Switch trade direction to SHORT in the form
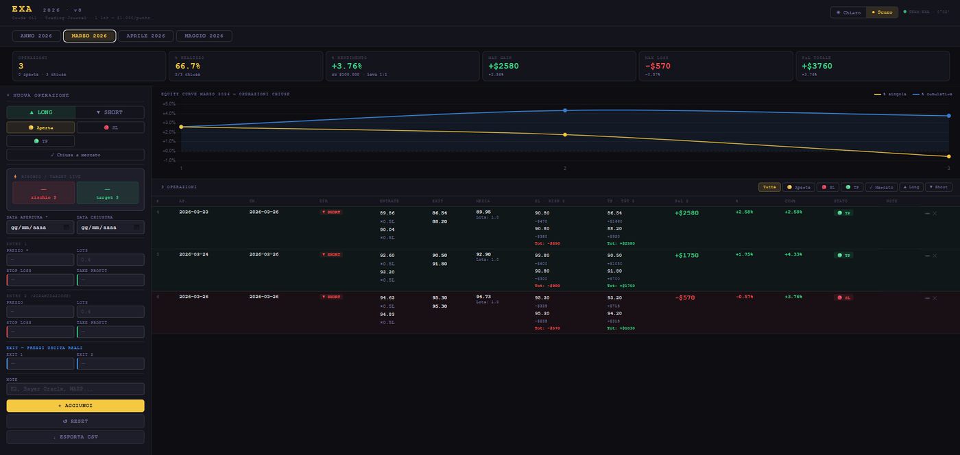The width and height of the screenshot is (960, 455). [110, 112]
